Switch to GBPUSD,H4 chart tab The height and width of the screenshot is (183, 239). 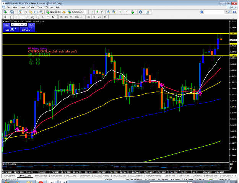tap(10, 176)
